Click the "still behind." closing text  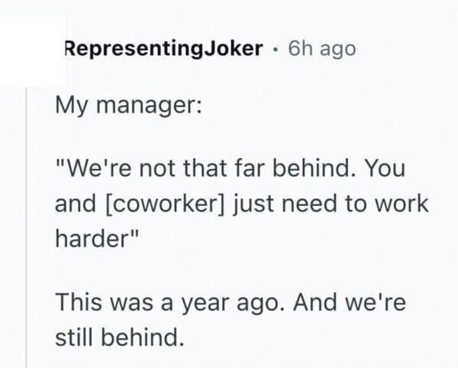120,336
